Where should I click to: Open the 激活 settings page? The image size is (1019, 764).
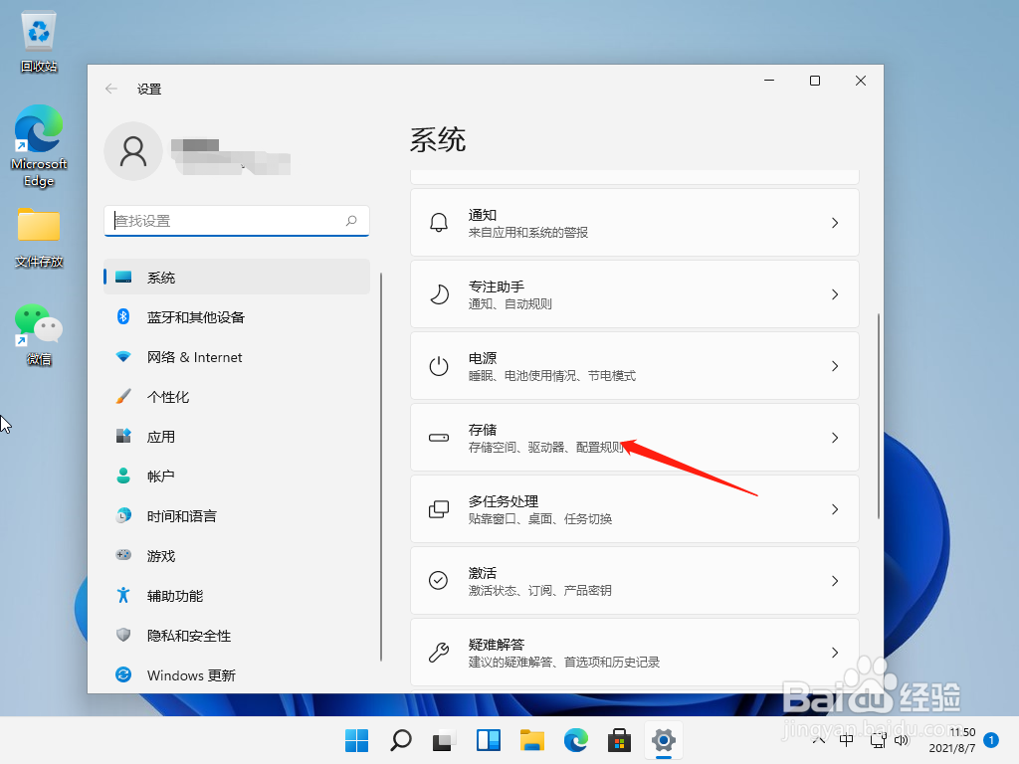pyautogui.click(x=634, y=581)
